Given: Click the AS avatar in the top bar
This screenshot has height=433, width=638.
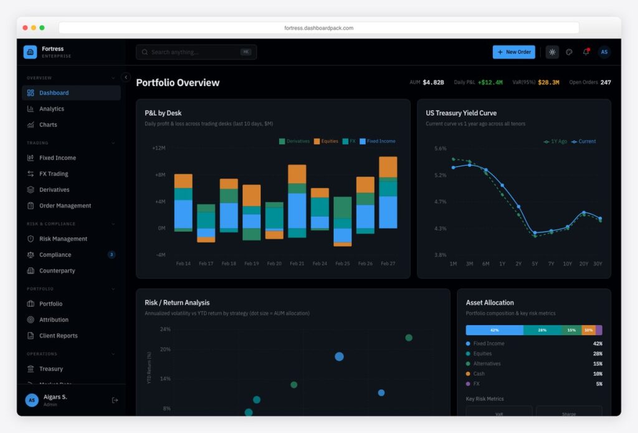Looking at the screenshot, I should (x=604, y=52).
